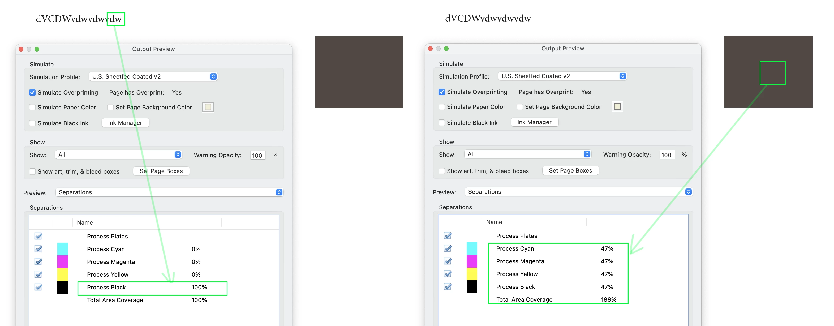
Task: Open the Show All dropdown in right dialog
Action: 528,154
